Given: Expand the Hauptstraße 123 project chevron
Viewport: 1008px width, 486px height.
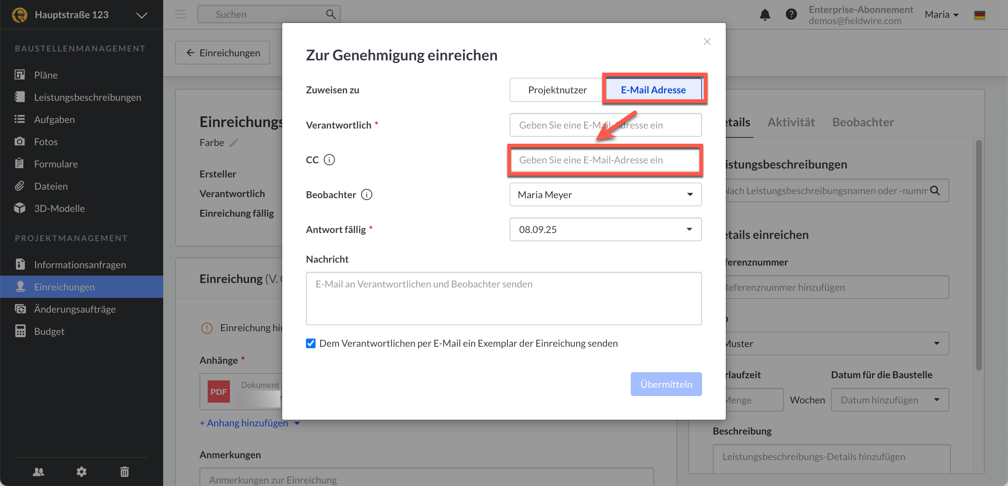Looking at the screenshot, I should pyautogui.click(x=142, y=15).
